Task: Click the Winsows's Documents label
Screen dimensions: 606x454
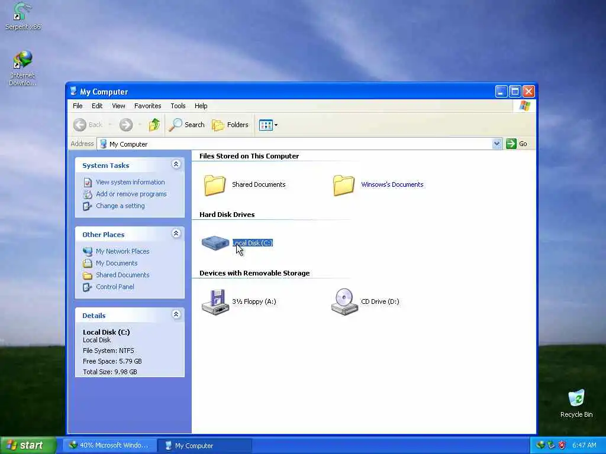Action: click(392, 184)
